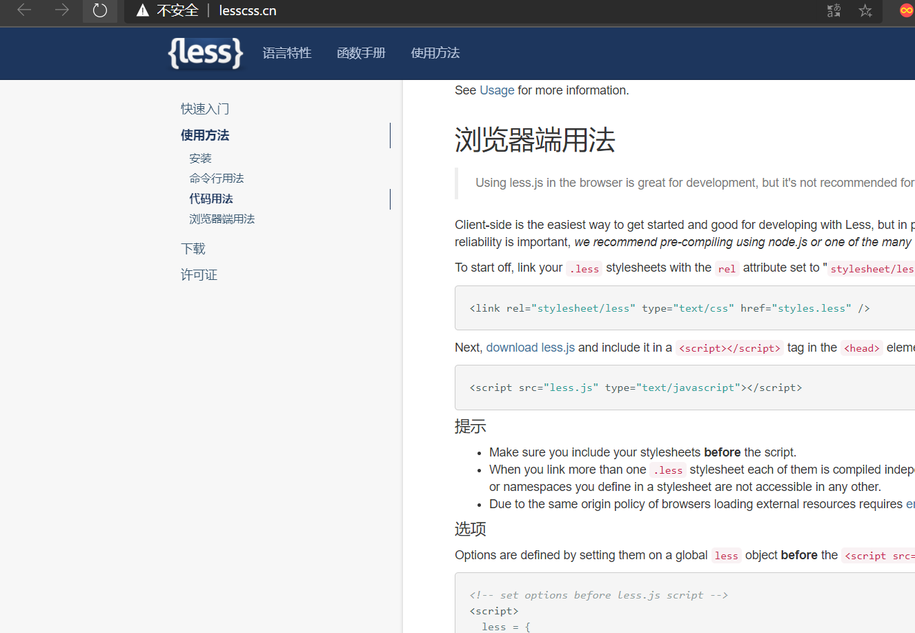Select 使用方法 in the sidebar
Screen dimensions: 915x633
coord(205,135)
